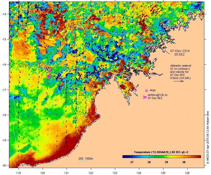Click the date label 07-Dec-2014

point(180,51)
